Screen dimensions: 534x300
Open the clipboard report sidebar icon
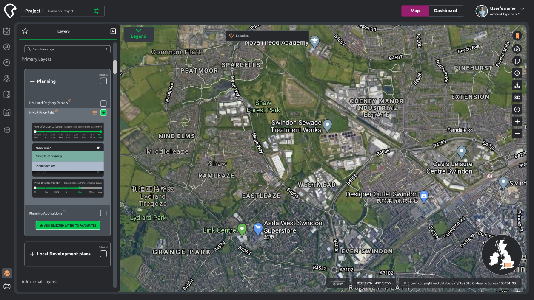7,112
